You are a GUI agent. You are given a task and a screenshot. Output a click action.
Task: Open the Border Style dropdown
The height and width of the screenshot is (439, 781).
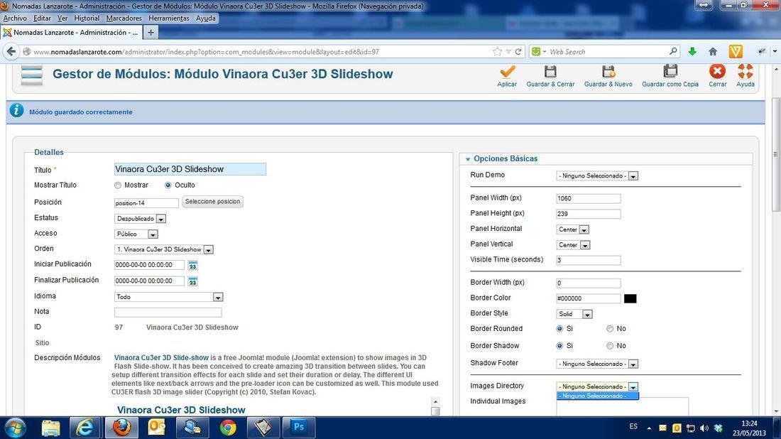[574, 315]
